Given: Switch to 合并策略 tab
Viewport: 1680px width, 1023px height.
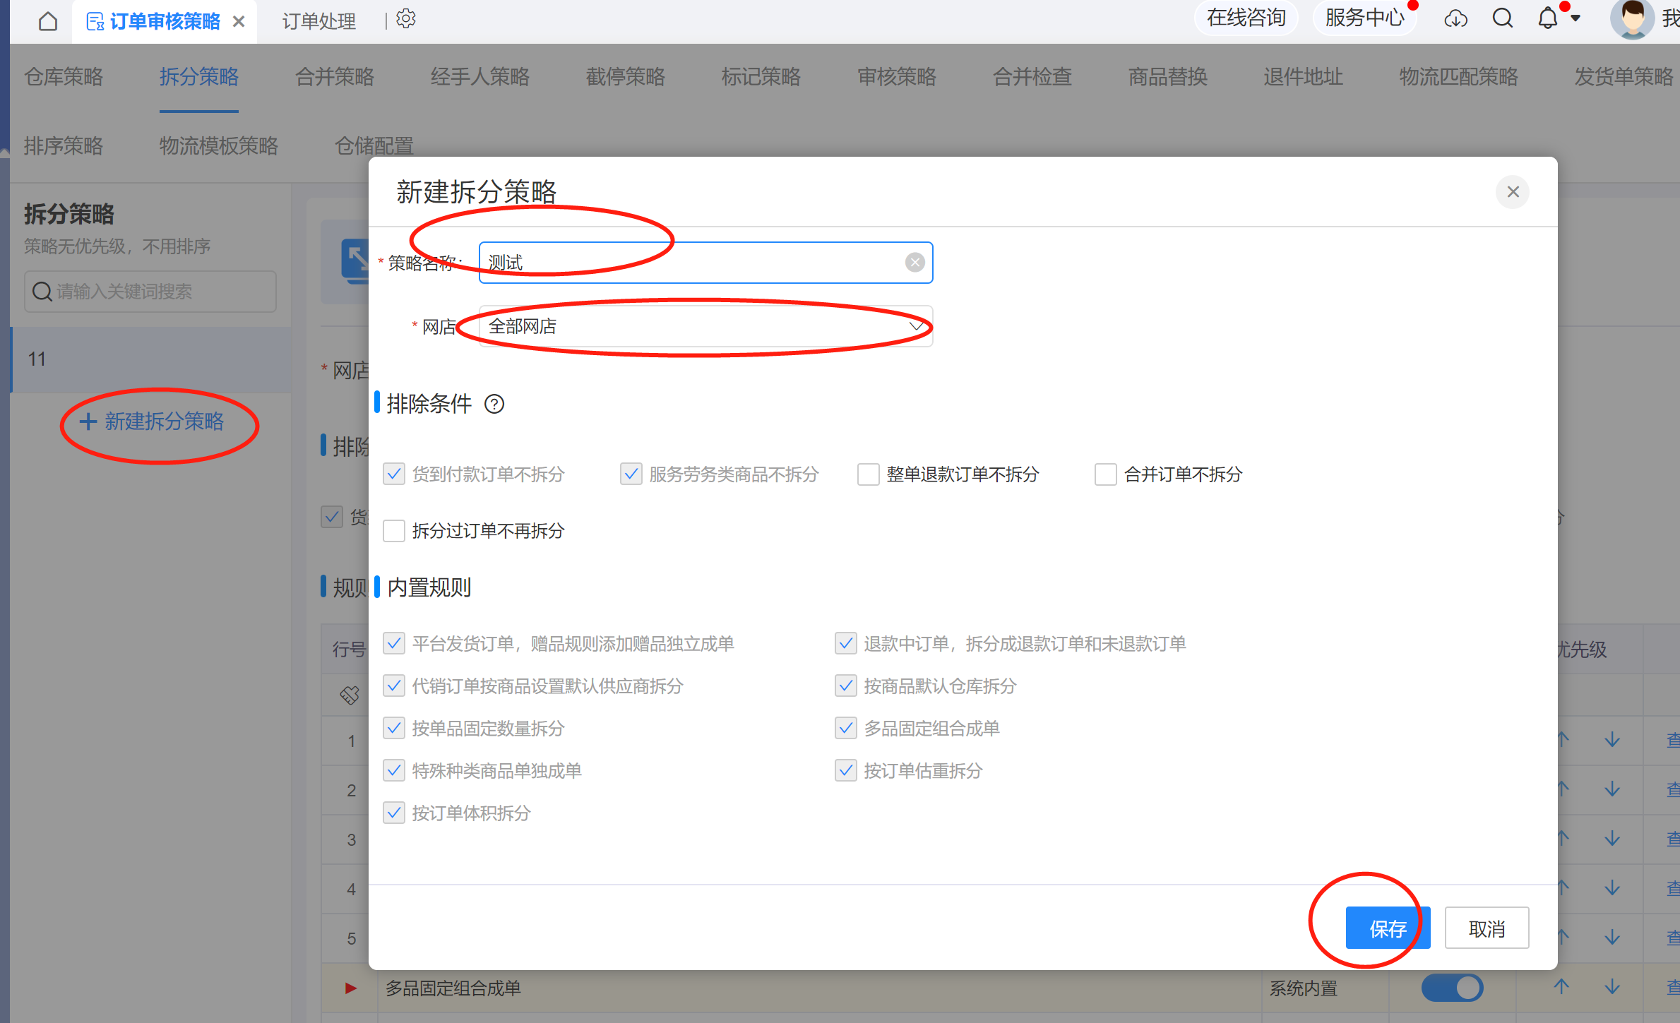Looking at the screenshot, I should click(335, 76).
